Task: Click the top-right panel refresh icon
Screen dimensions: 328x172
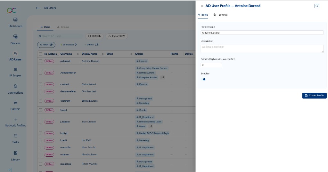Action: 317,6
